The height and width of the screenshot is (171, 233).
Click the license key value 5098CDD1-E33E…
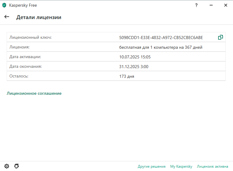(161, 38)
